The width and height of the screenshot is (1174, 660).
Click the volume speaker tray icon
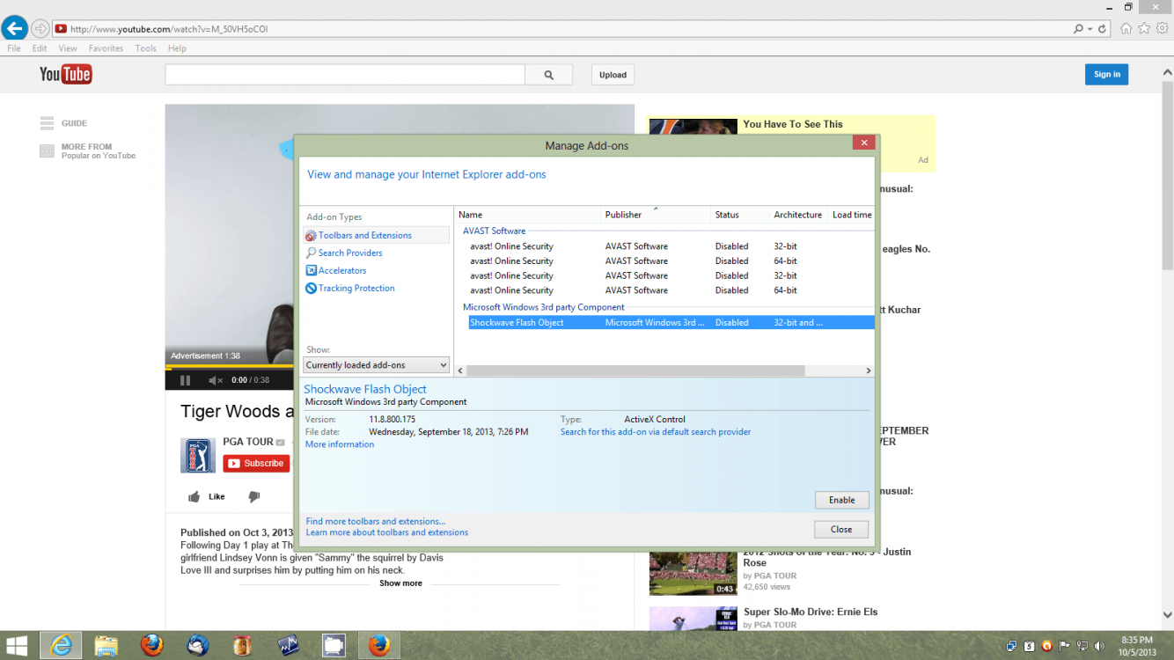(x=1098, y=646)
